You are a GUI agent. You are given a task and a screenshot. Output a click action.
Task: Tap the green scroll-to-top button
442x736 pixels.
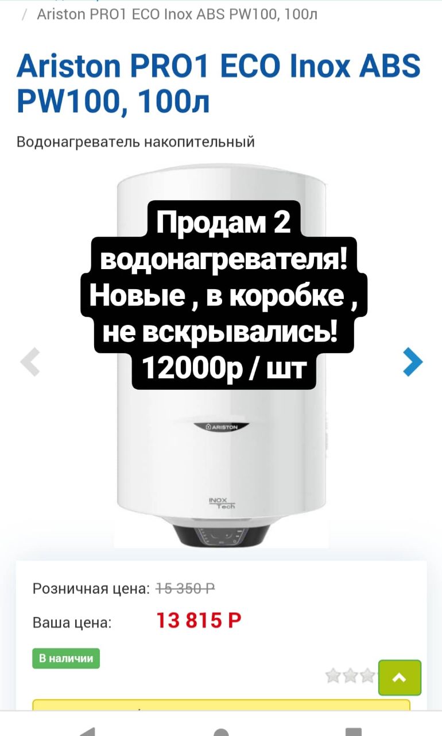400,677
